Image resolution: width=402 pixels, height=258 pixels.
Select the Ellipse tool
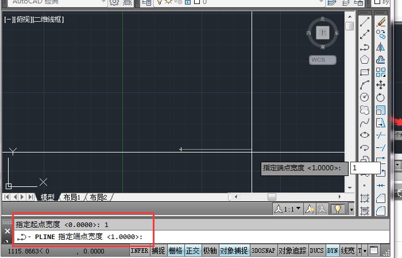pyautogui.click(x=364, y=135)
